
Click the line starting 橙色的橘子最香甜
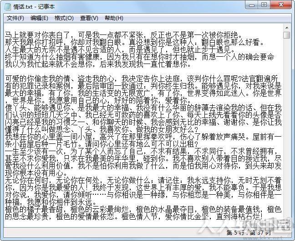click(143, 210)
